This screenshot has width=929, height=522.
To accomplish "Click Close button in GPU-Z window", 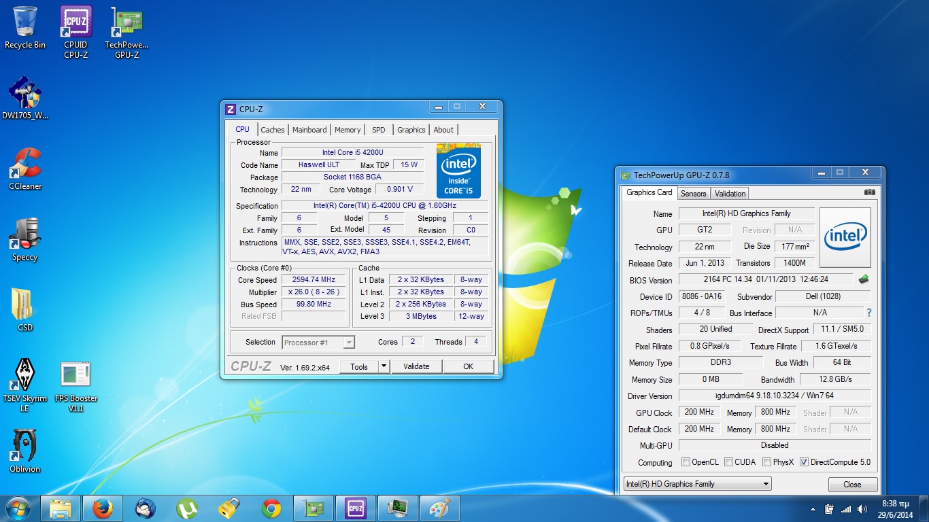I will click(852, 485).
